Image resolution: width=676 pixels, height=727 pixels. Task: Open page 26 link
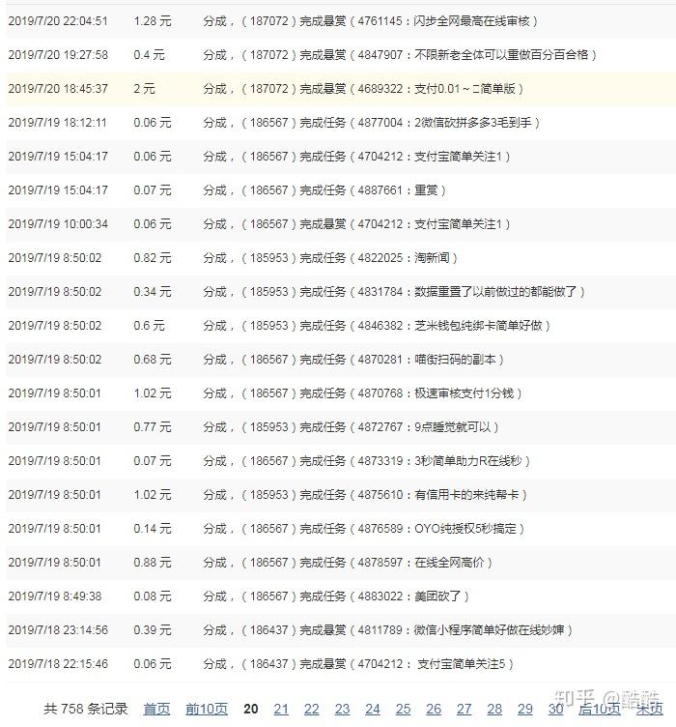(x=434, y=709)
